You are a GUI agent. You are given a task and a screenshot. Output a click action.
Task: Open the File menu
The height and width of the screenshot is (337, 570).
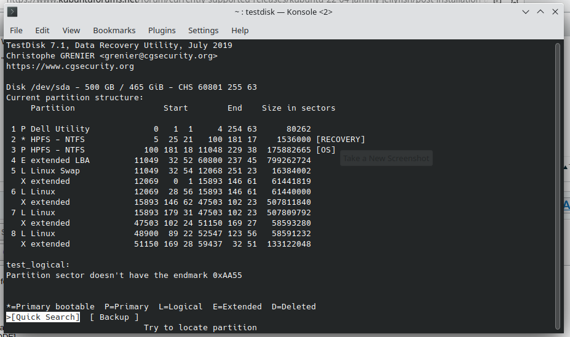[16, 30]
